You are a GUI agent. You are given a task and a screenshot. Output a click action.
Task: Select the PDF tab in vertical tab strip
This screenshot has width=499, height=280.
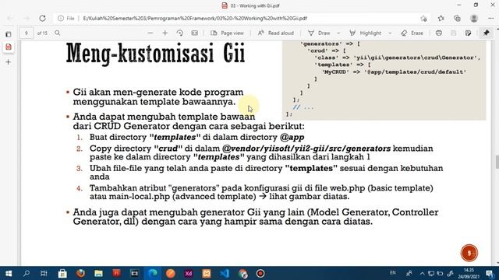(x=9, y=47)
